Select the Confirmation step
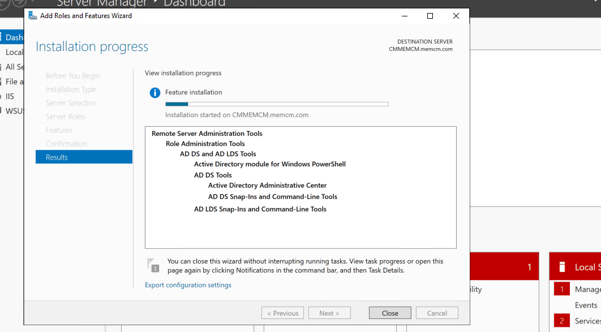Viewport: 601px width, 332px height. [66, 144]
